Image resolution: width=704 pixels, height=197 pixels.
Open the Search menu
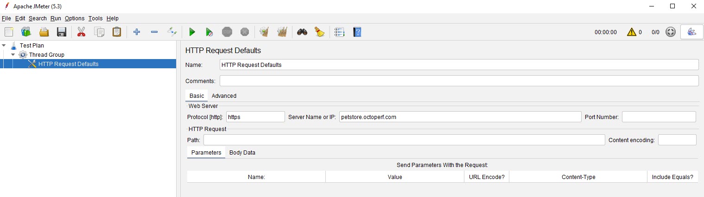tap(38, 18)
